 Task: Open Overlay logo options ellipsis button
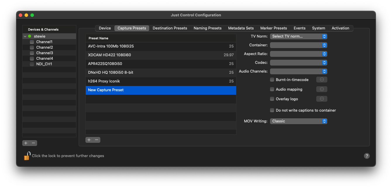coord(322,99)
